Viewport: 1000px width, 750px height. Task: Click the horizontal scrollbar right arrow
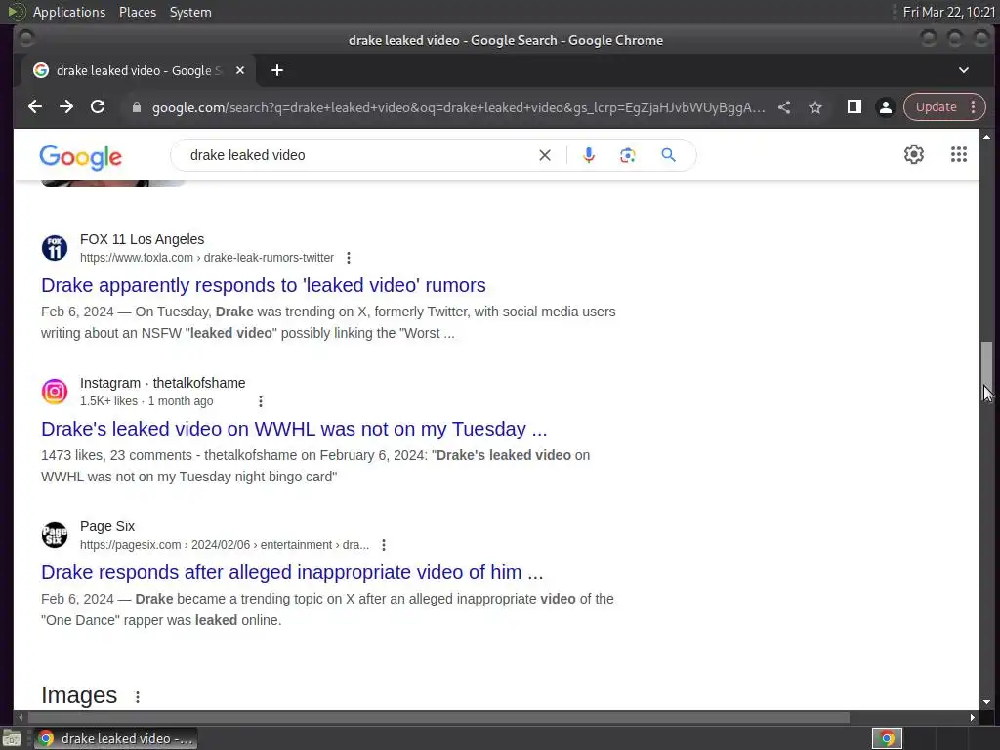[972, 718]
